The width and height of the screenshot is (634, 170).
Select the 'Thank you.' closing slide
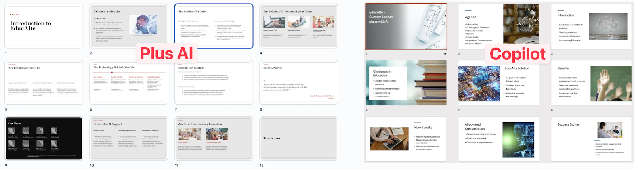tap(298, 138)
